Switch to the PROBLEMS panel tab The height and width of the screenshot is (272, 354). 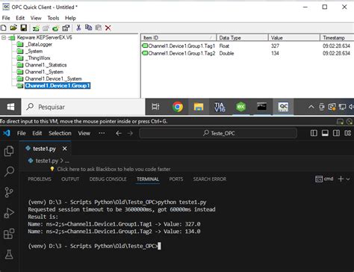point(40,179)
